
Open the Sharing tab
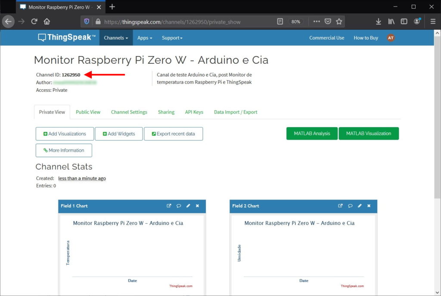click(166, 112)
